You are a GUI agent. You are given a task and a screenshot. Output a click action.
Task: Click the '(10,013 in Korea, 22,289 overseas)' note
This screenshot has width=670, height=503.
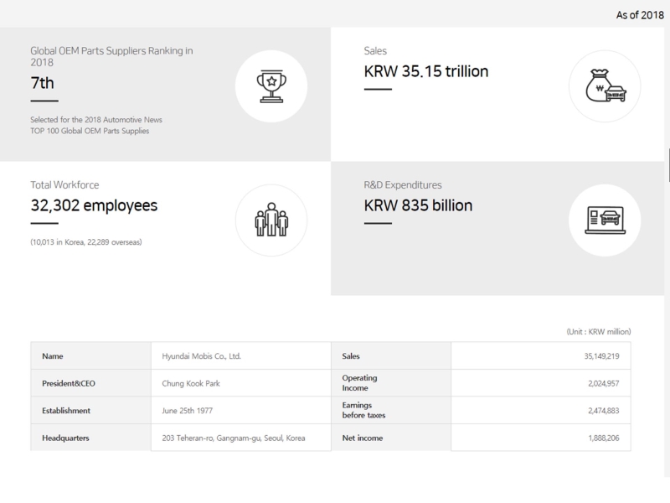click(x=86, y=242)
